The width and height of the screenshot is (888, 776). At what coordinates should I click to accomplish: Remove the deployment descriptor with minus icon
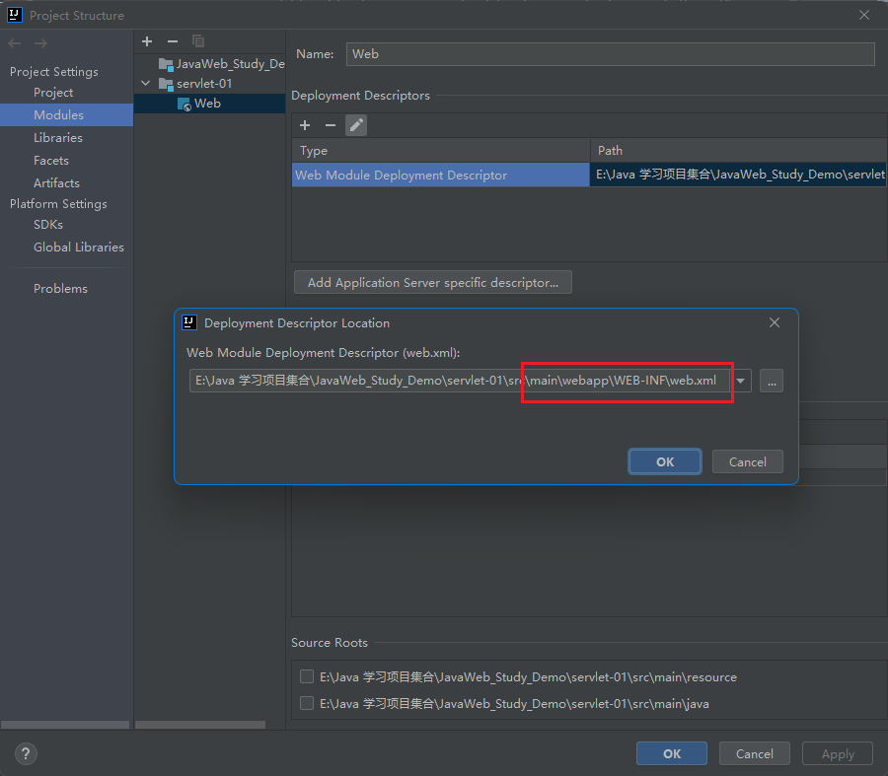coord(331,125)
